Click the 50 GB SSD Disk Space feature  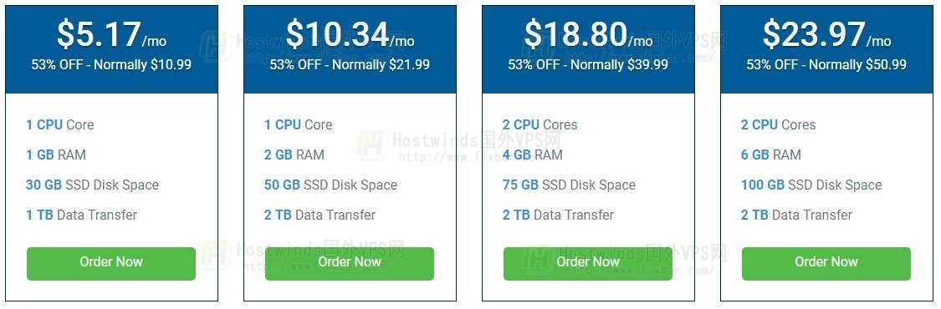[330, 185]
